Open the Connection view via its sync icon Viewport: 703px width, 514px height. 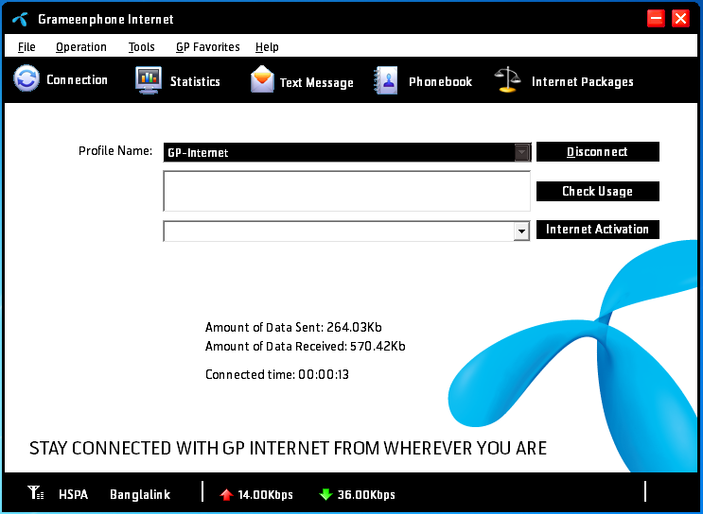tap(26, 78)
